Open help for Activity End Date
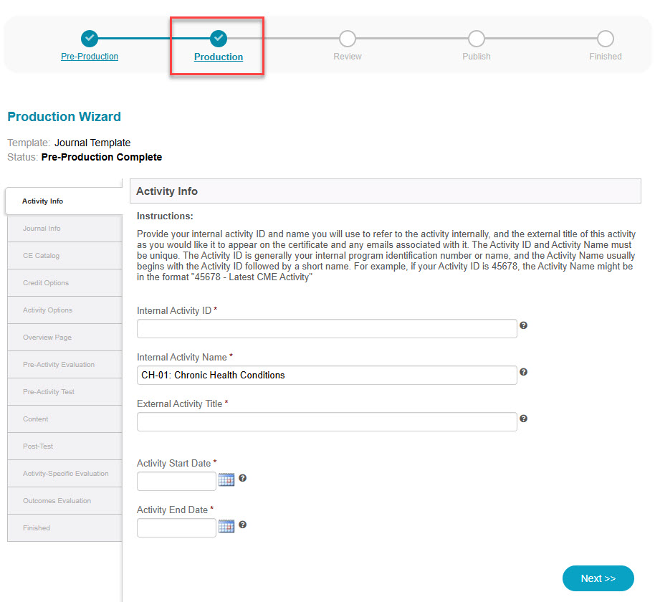 click(243, 523)
